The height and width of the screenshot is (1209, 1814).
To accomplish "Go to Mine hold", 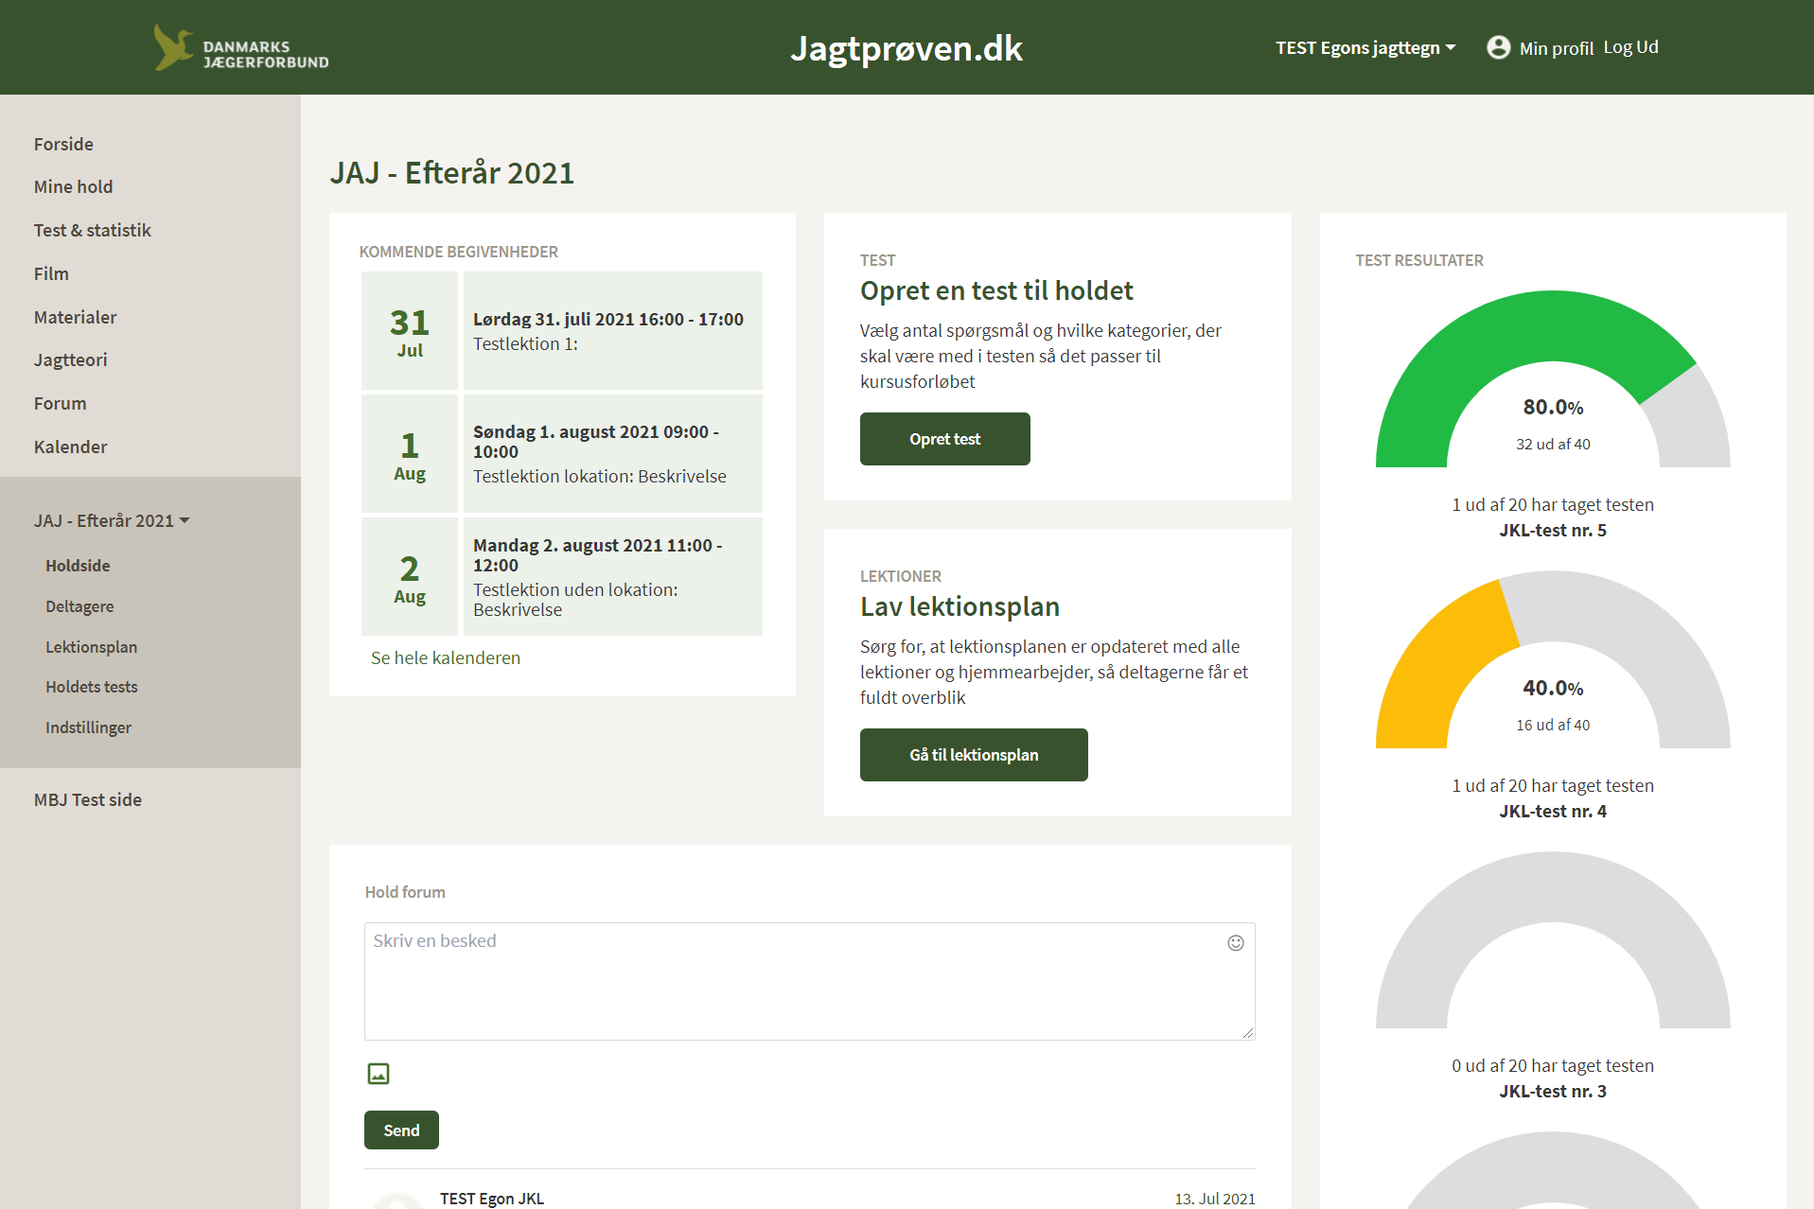I will coord(73,186).
